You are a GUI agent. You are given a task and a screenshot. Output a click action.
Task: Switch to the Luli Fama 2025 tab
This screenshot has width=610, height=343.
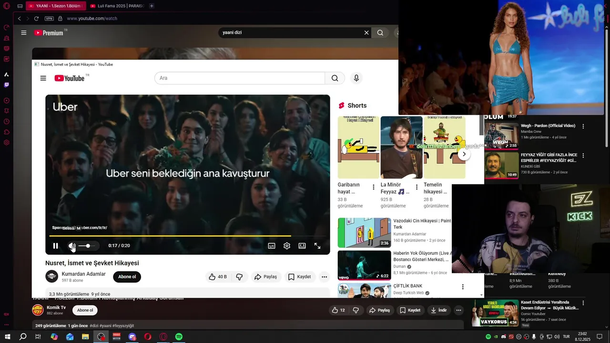(x=117, y=6)
